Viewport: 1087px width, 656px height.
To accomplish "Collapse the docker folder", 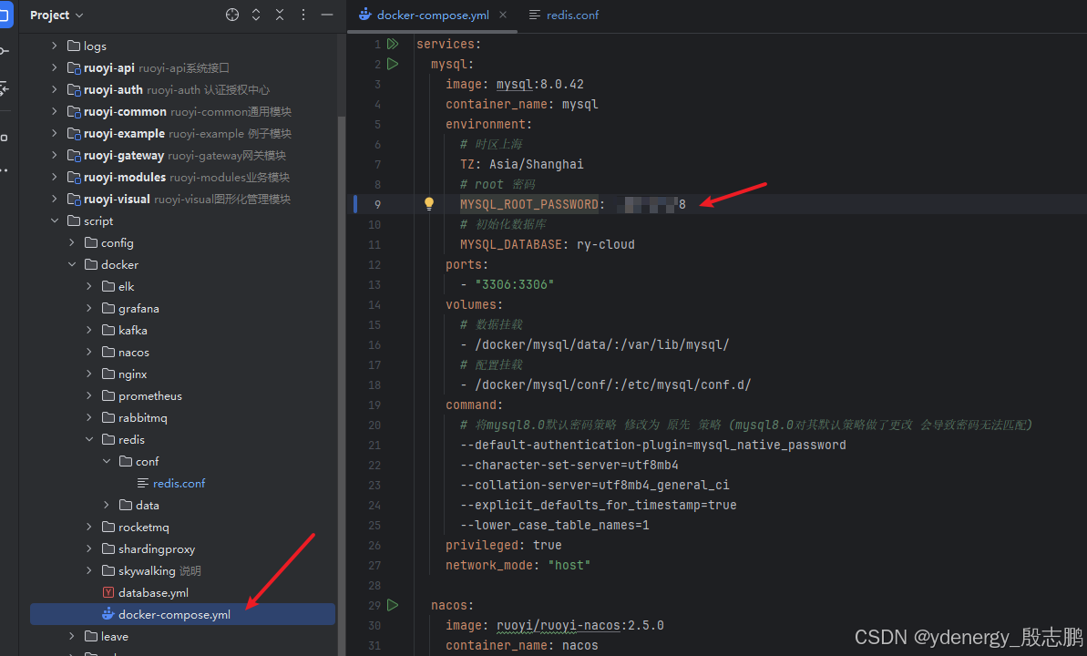I will coord(71,264).
